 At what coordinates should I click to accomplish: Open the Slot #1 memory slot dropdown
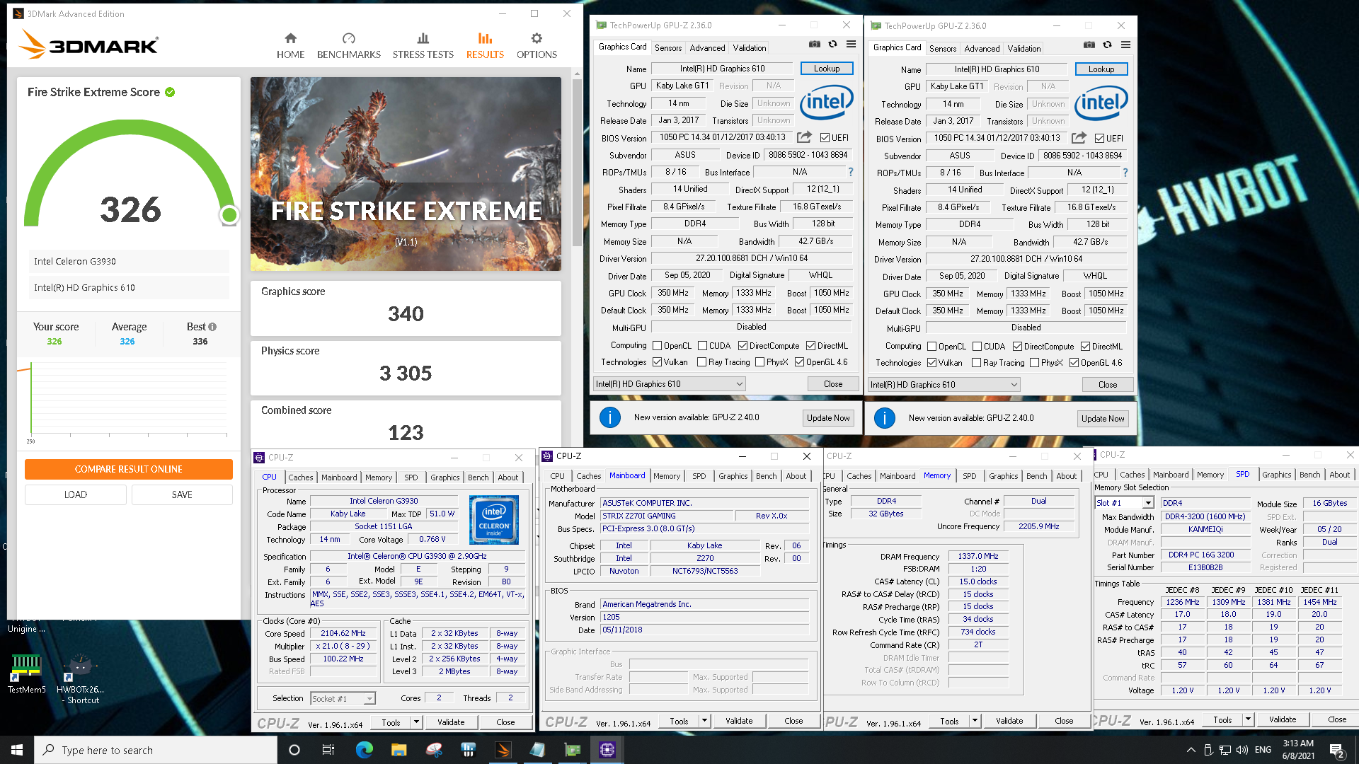[x=1124, y=503]
